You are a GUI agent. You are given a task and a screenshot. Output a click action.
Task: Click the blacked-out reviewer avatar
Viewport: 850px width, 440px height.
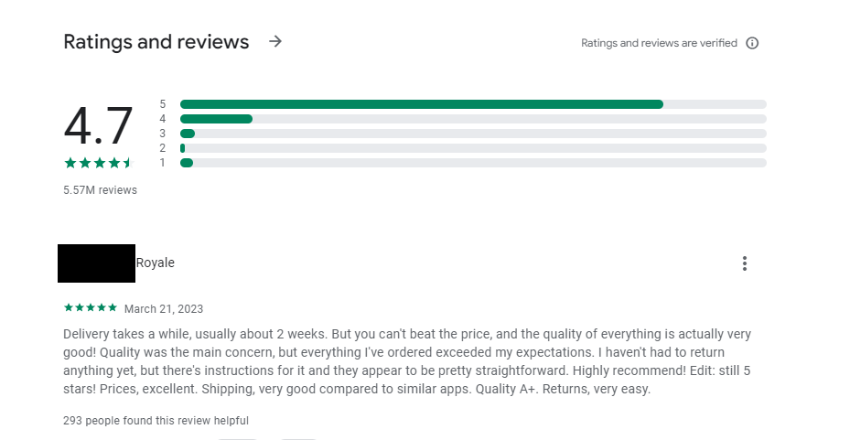coord(96,263)
